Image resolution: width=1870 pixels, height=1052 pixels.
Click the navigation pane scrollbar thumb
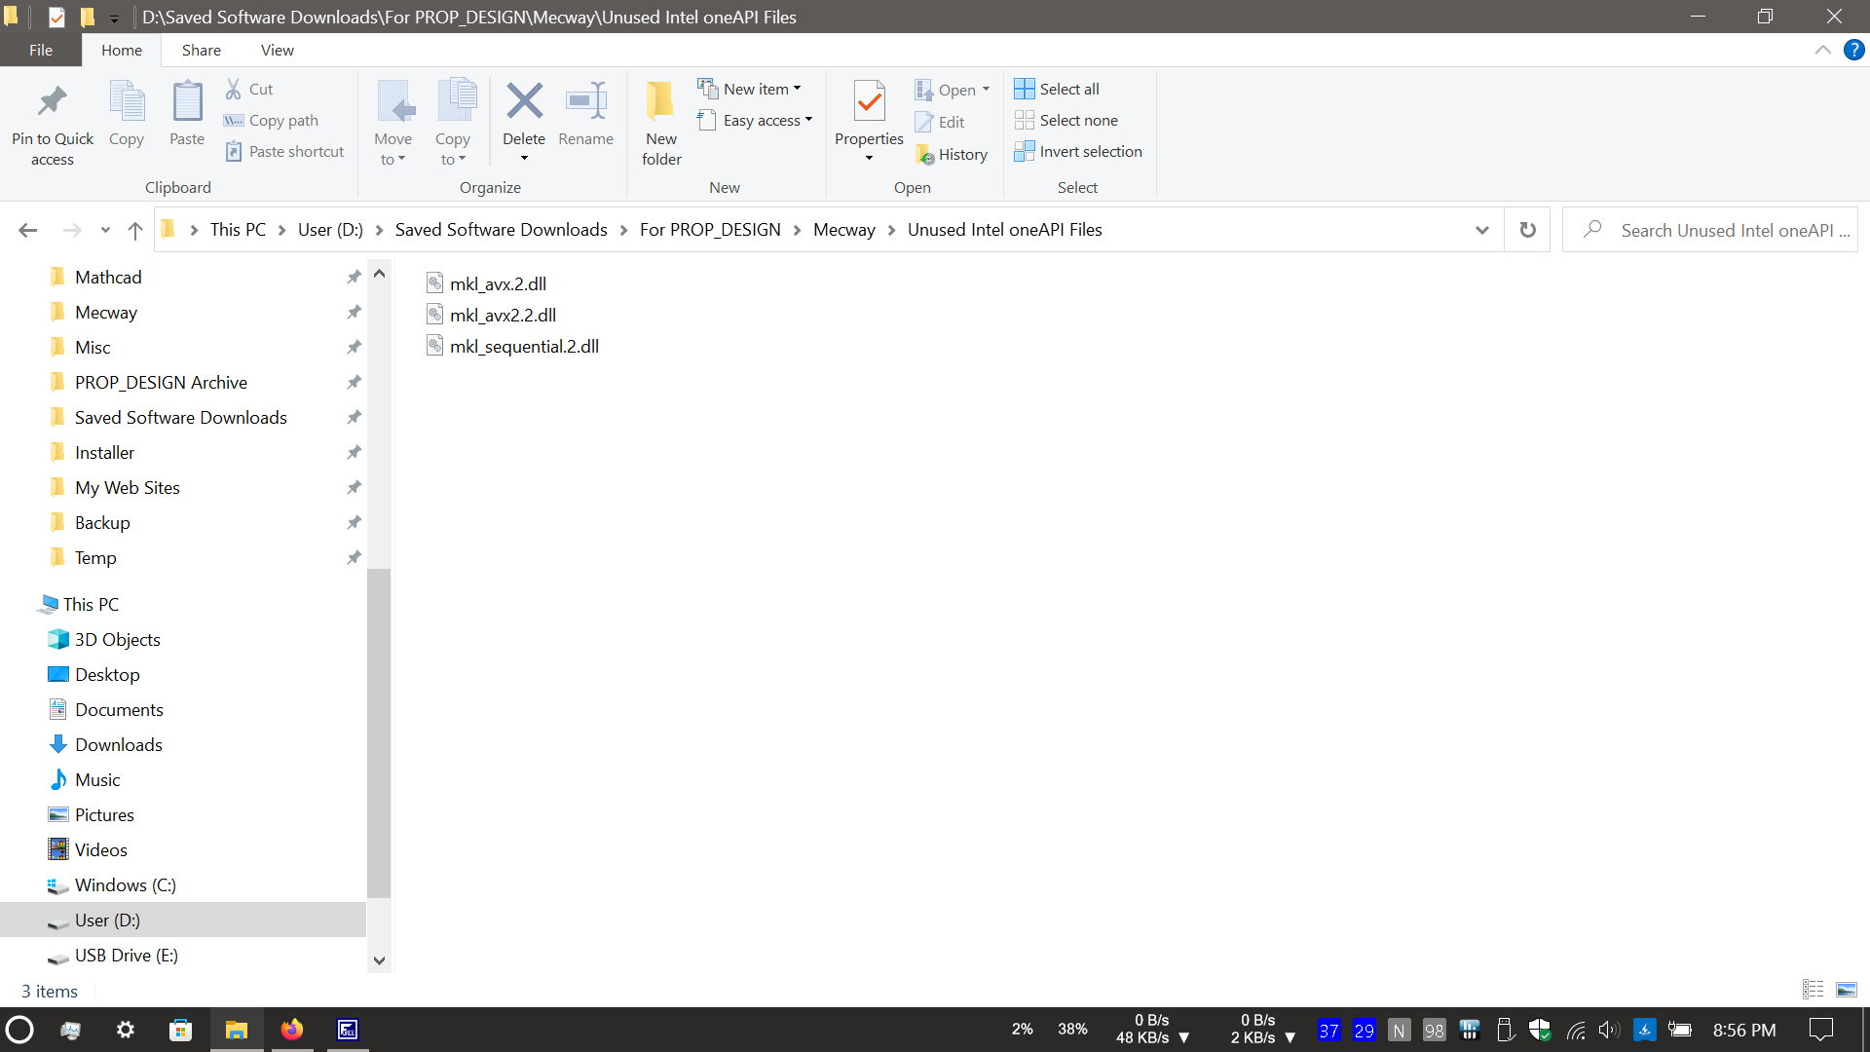(x=379, y=733)
